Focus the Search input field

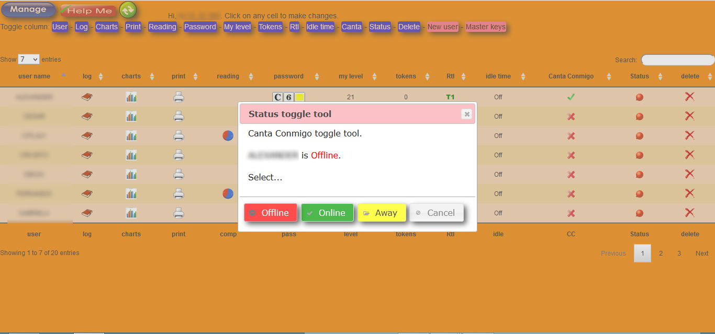click(678, 60)
